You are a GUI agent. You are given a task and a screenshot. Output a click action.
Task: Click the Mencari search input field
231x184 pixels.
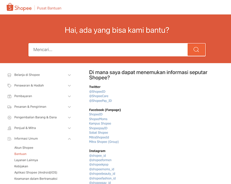tap(108, 49)
